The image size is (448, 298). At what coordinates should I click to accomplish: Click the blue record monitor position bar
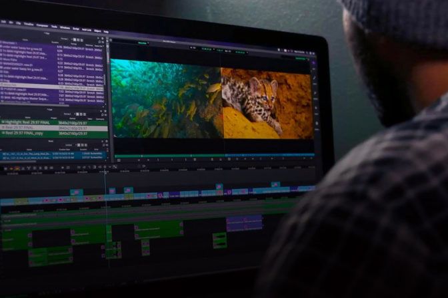click(x=270, y=155)
